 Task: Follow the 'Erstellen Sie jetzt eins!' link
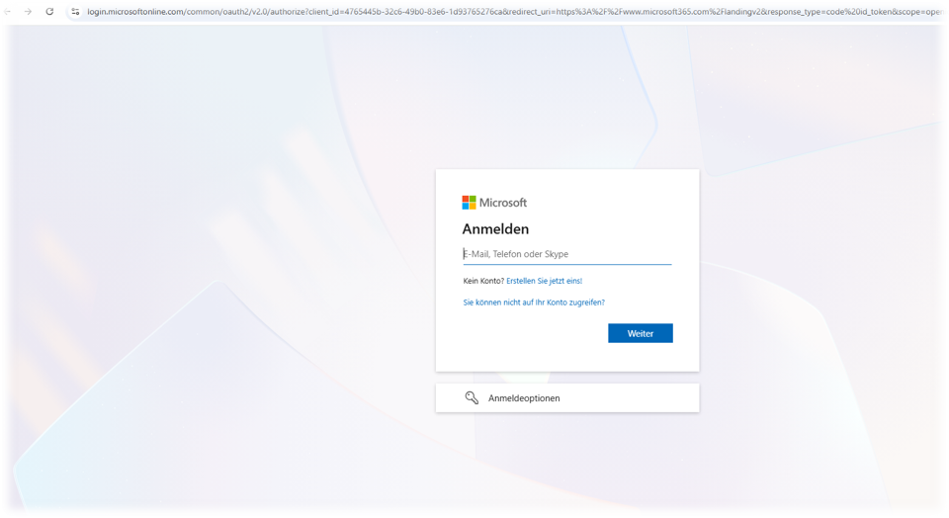tap(544, 281)
